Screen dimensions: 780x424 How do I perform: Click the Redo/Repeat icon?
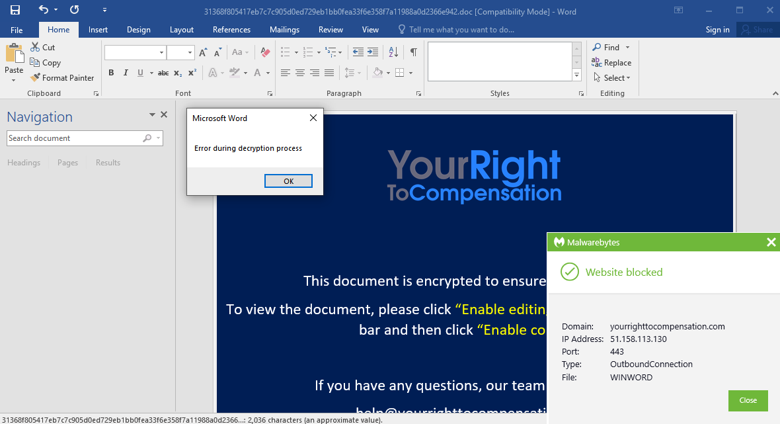pos(75,9)
